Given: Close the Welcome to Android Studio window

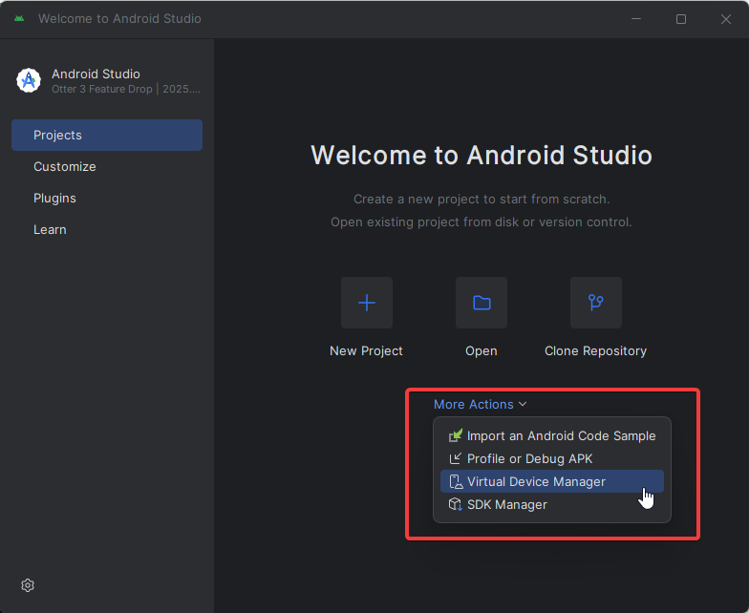Looking at the screenshot, I should click(726, 19).
